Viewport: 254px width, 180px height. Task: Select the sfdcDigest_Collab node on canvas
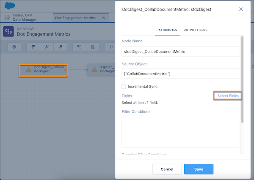pyautogui.click(x=43, y=70)
